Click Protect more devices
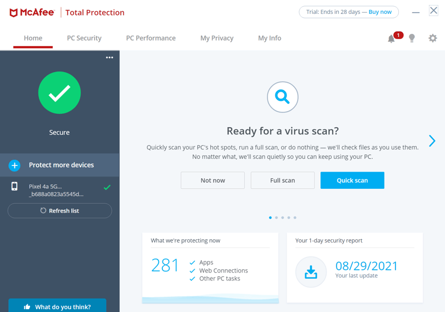Image resolution: width=445 pixels, height=312 pixels. point(60,165)
